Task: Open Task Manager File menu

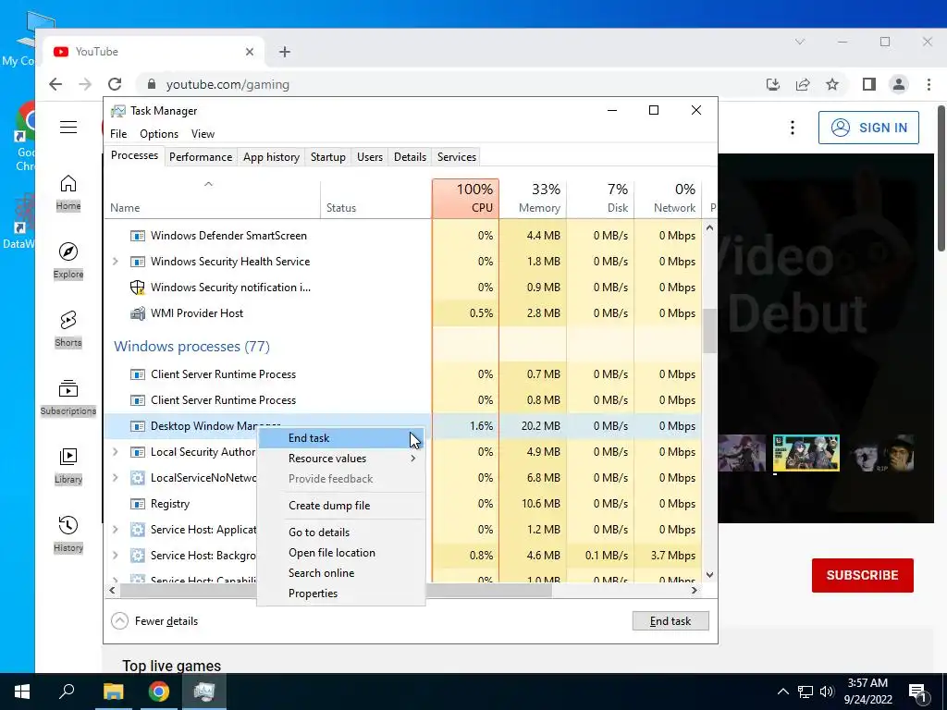Action: (118, 134)
